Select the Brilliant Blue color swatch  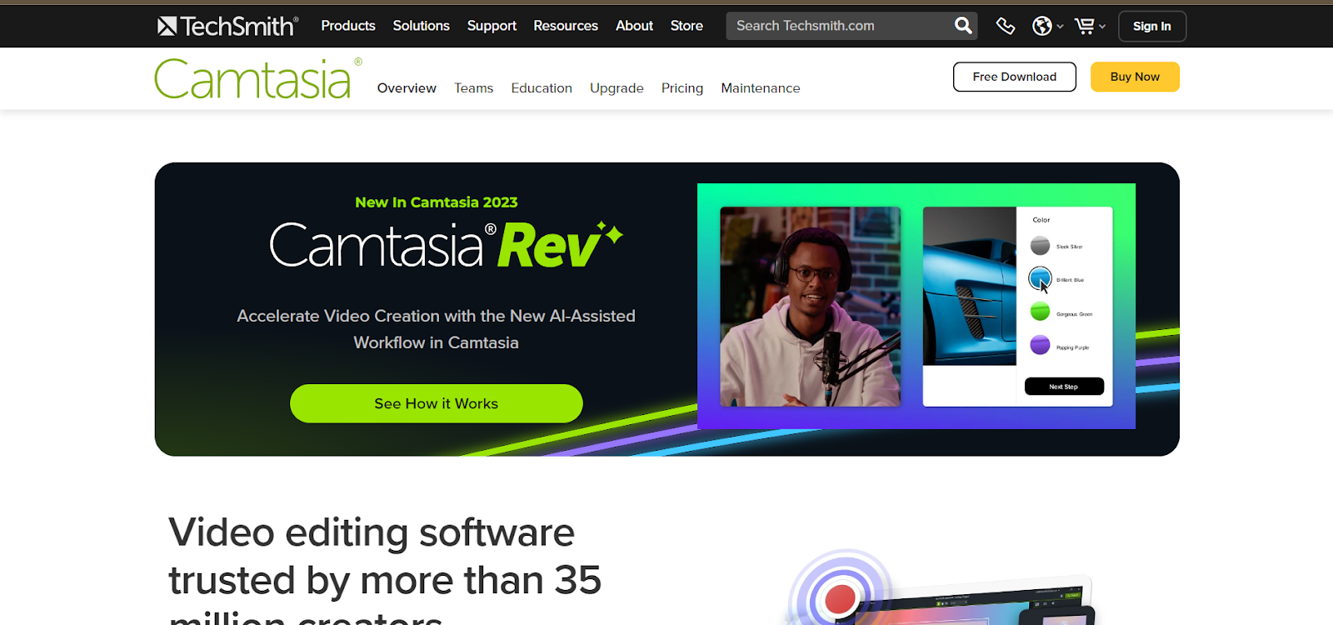pos(1040,278)
